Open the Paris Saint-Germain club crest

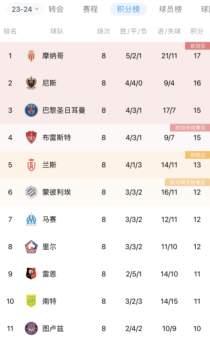(x=31, y=110)
